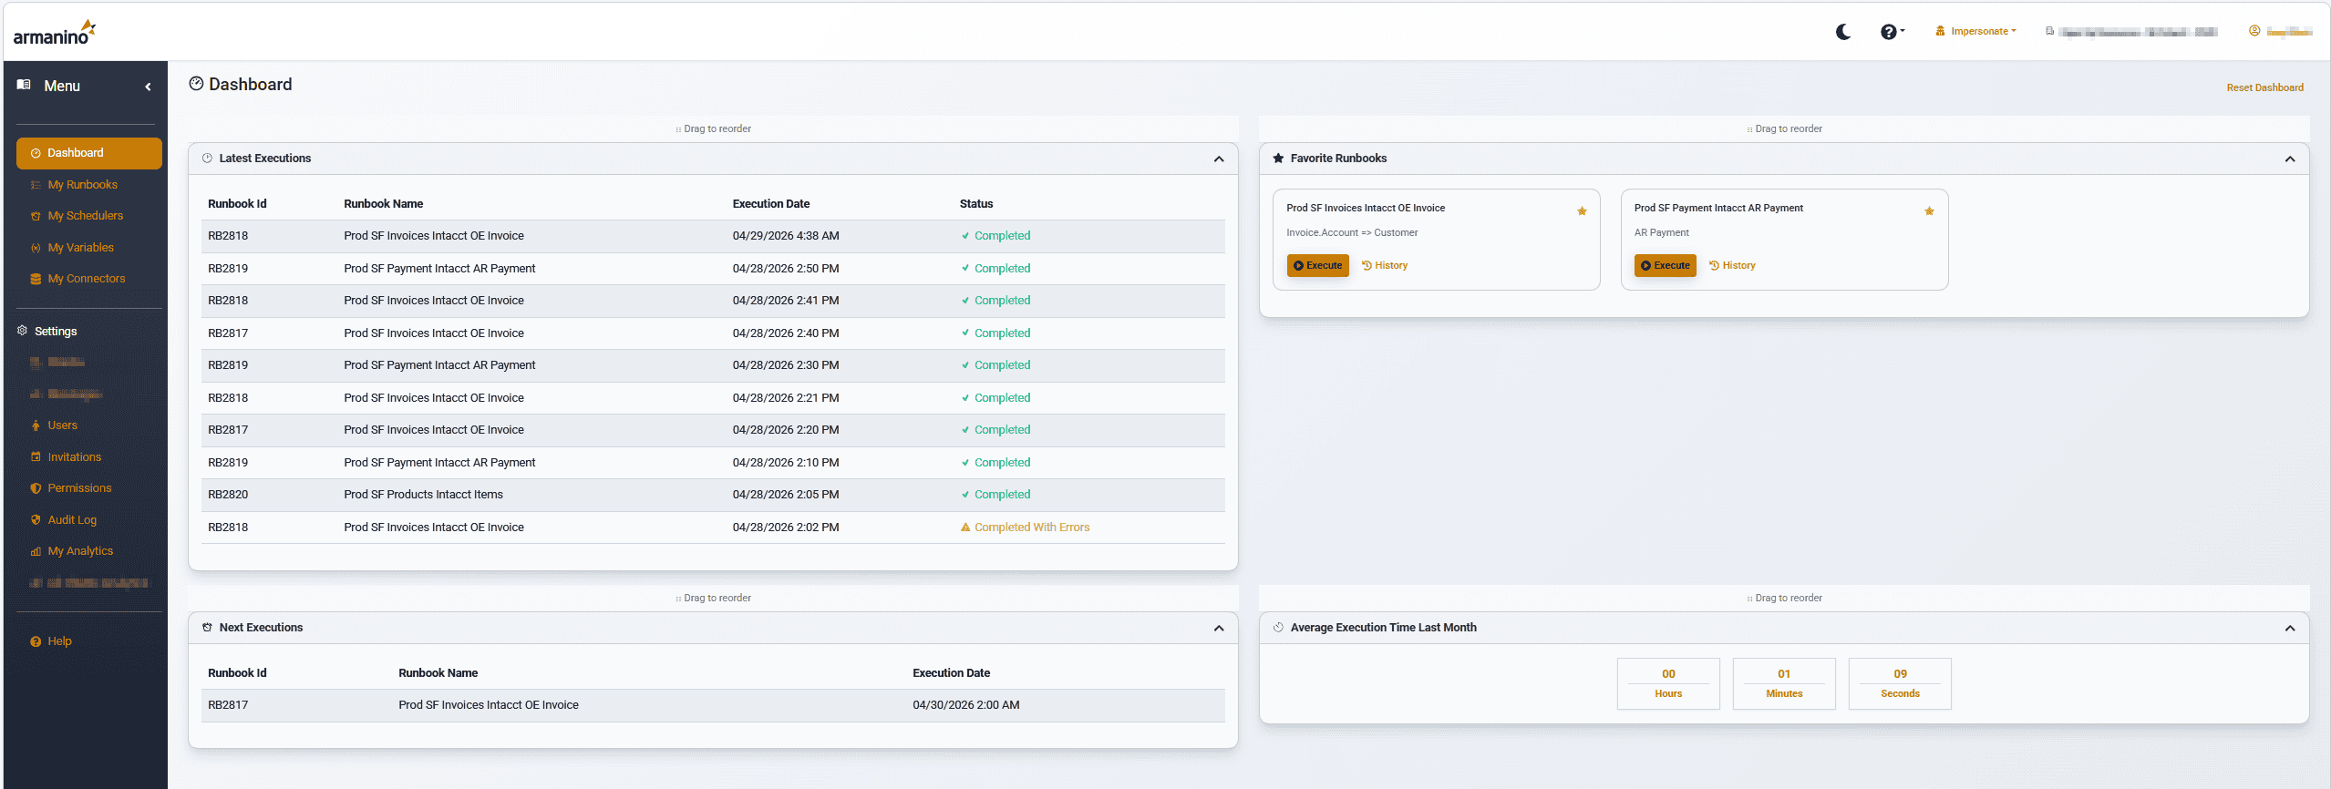
Task: Click the Help question icon in sidebar
Action: [x=36, y=641]
